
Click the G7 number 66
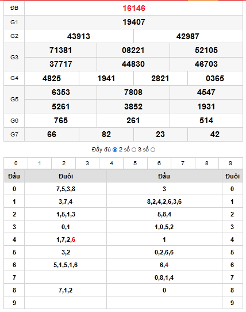pos(52,134)
